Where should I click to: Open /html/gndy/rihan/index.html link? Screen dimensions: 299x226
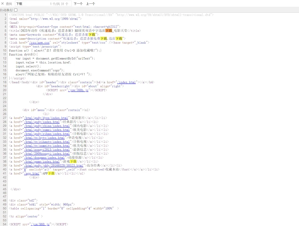point(47,134)
